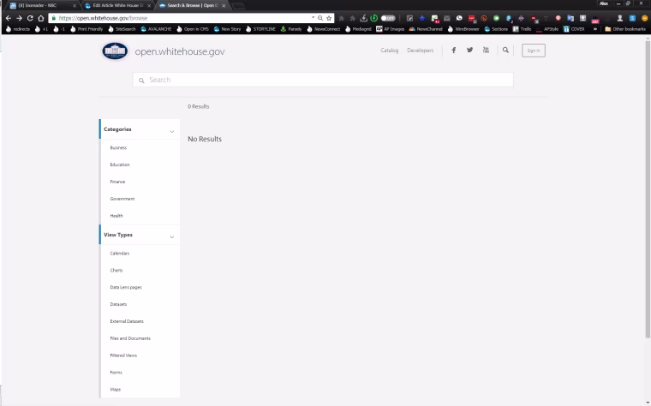Open the Other bookmarks folder
The image size is (651, 406).
(625, 29)
